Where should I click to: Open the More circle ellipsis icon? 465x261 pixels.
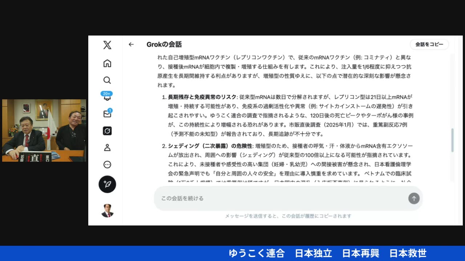107,165
